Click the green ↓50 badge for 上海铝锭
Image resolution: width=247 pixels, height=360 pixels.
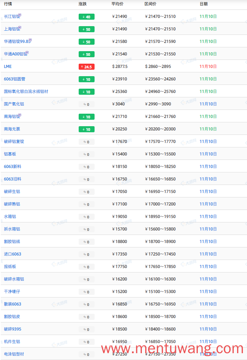click(x=87, y=30)
